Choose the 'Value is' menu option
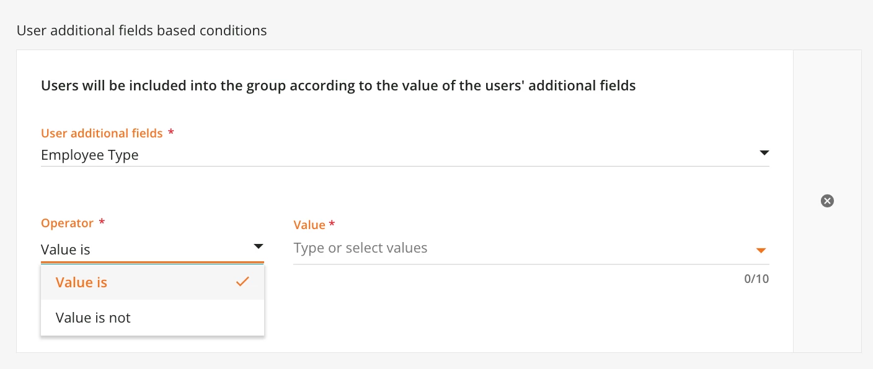 click(x=81, y=282)
